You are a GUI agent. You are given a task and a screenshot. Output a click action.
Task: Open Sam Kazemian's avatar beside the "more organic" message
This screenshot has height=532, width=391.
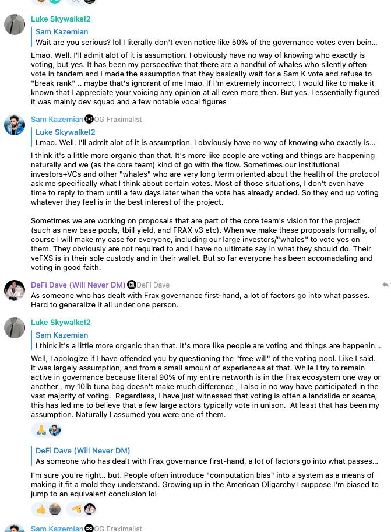pos(15,125)
